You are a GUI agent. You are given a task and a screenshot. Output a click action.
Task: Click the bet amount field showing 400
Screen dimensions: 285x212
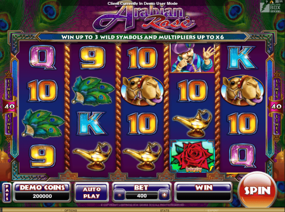point(142,196)
